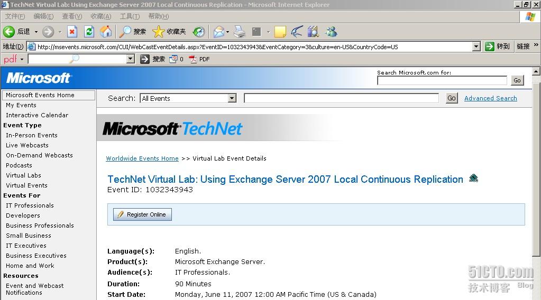The image size is (541, 300).
Task: Open Podcasts in sidebar
Action: click(19, 165)
